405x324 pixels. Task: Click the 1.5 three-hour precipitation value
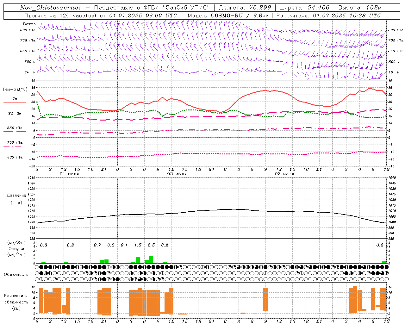(138, 245)
